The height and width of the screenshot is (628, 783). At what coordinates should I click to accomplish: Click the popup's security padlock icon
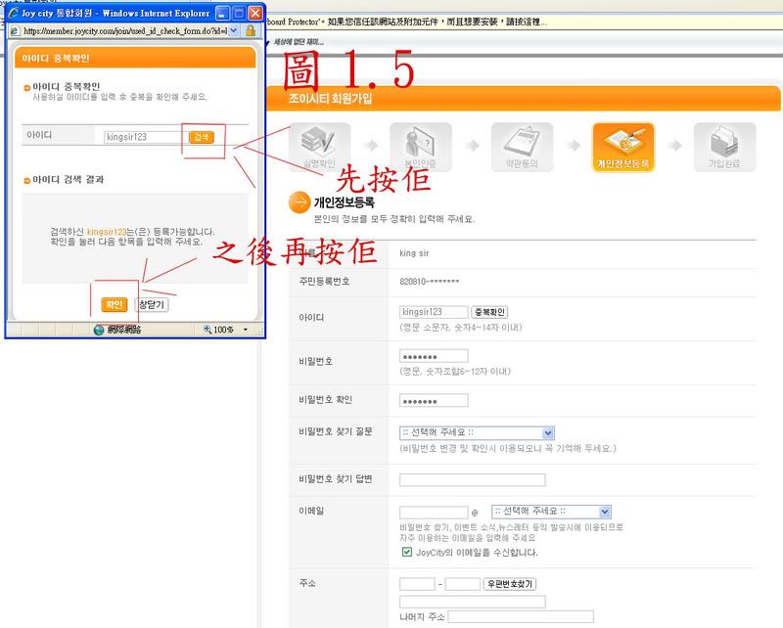[250, 31]
